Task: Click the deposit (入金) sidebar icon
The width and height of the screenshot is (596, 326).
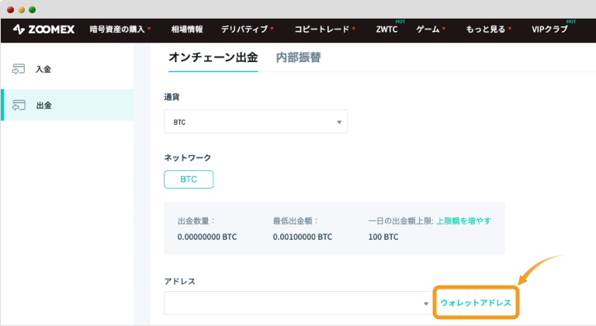Action: (19, 69)
